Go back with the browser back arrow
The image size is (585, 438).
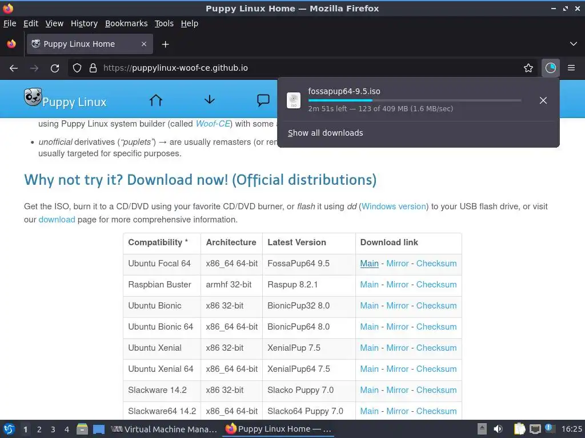(x=14, y=68)
